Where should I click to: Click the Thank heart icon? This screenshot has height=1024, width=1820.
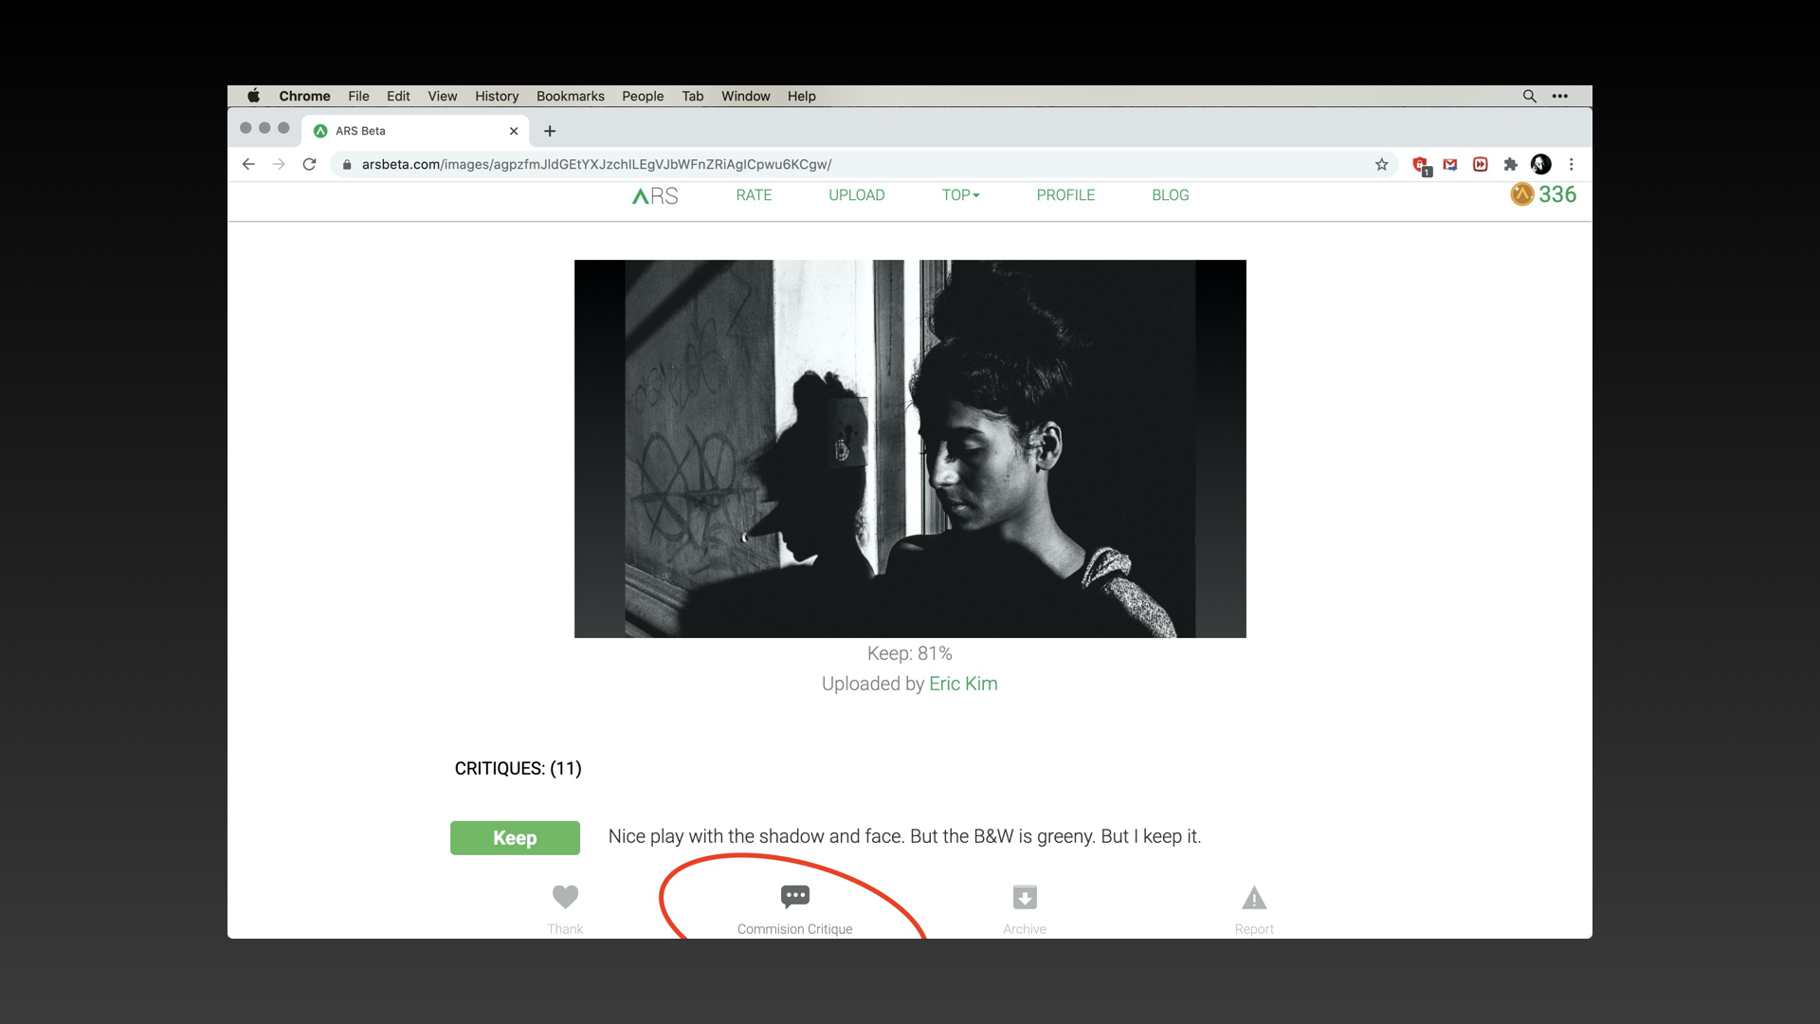(565, 897)
